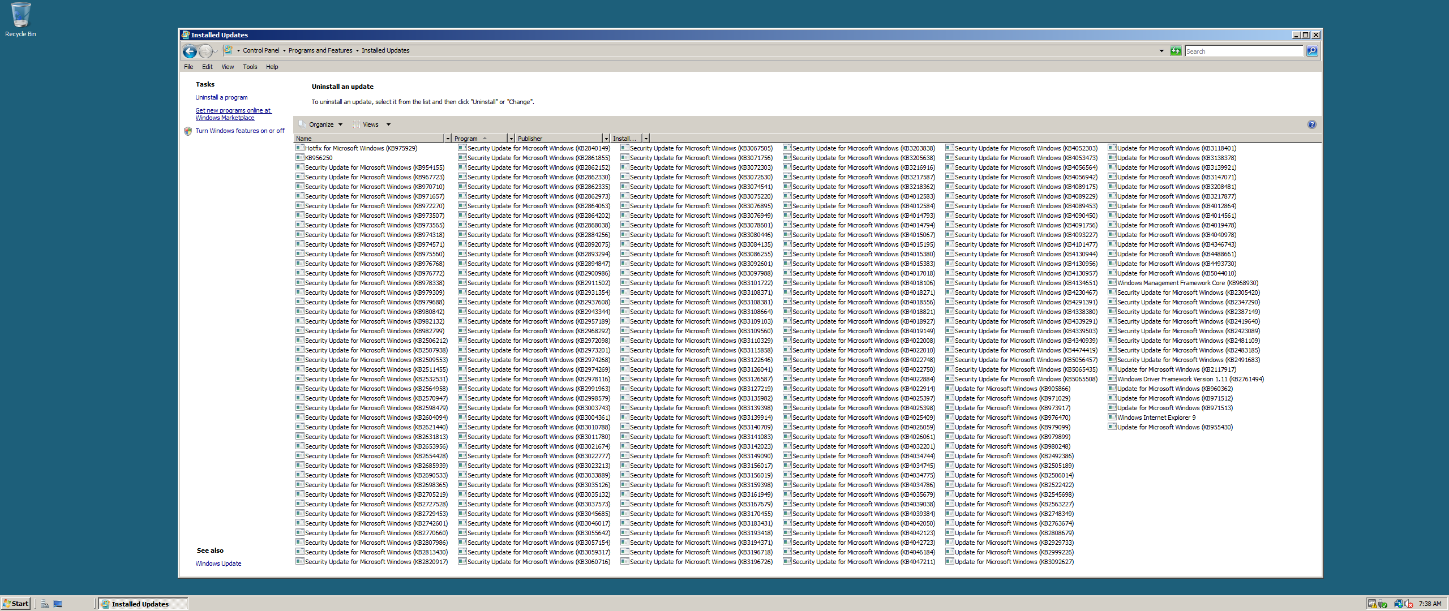Expand the arrow after Control Panel breadcrumb
Screen dimensions: 1449x611
tap(284, 50)
